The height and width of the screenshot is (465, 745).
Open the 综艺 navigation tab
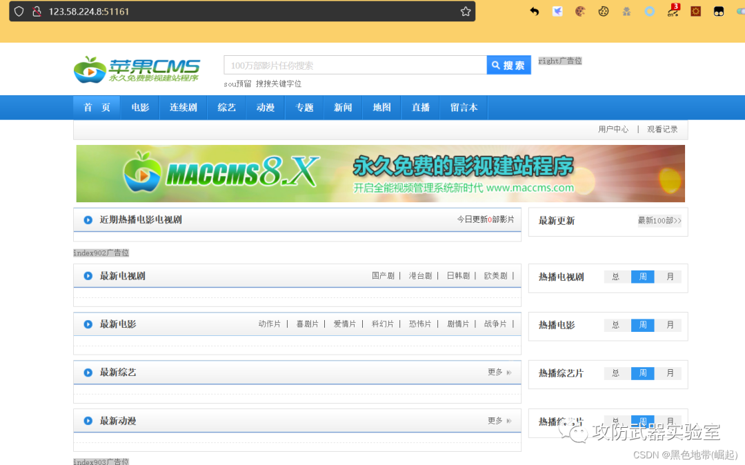pyautogui.click(x=227, y=108)
